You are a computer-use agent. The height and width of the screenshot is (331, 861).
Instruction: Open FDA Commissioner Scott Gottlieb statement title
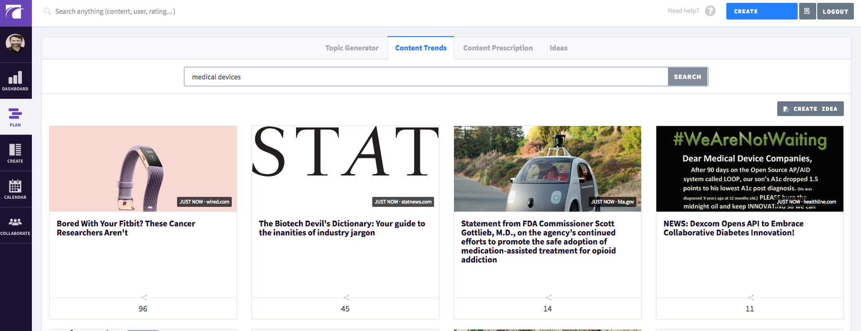538,242
